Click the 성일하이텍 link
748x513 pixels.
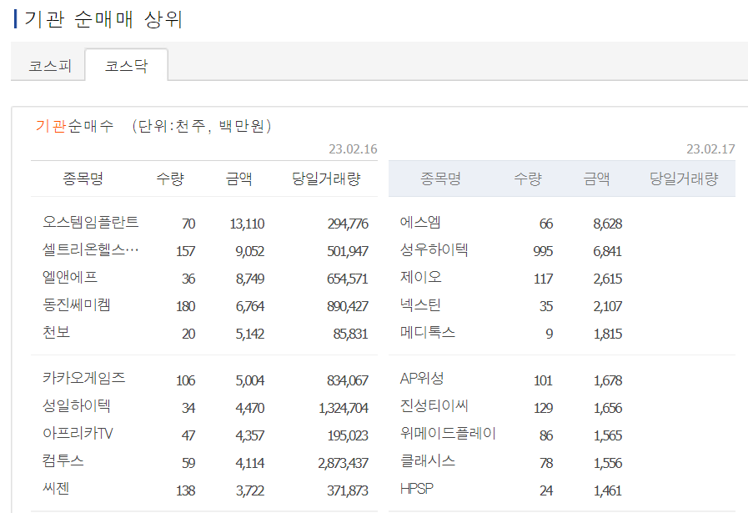pyautogui.click(x=77, y=406)
